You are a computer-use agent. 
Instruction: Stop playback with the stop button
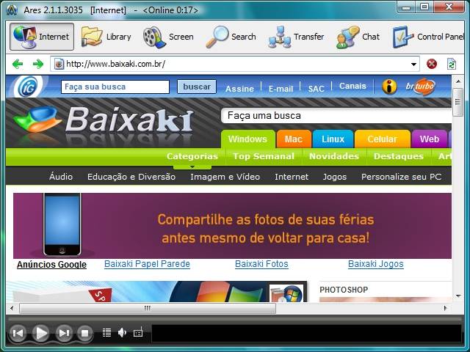[85, 333]
